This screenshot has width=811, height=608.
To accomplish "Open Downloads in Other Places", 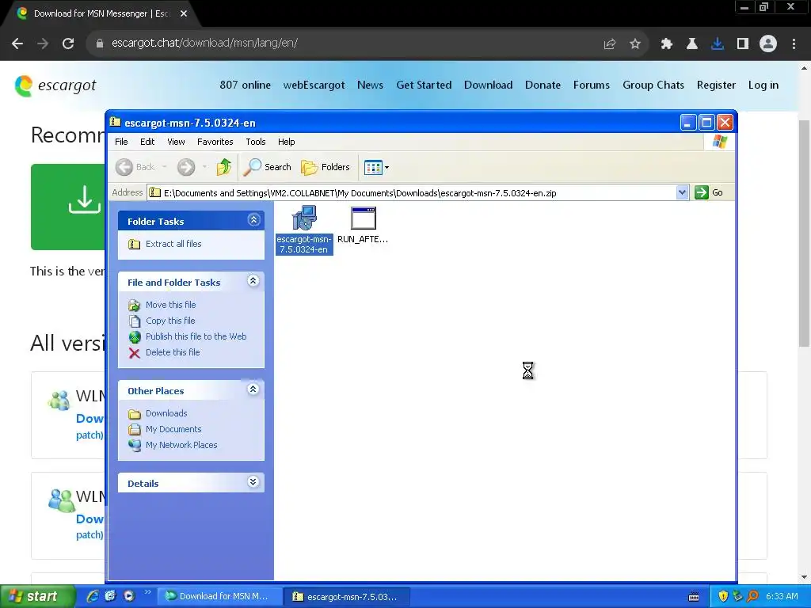I will [x=166, y=413].
